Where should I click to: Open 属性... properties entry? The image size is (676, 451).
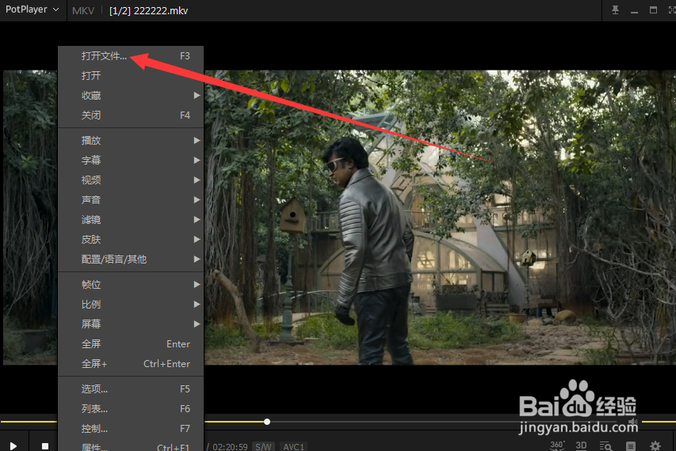click(x=131, y=445)
